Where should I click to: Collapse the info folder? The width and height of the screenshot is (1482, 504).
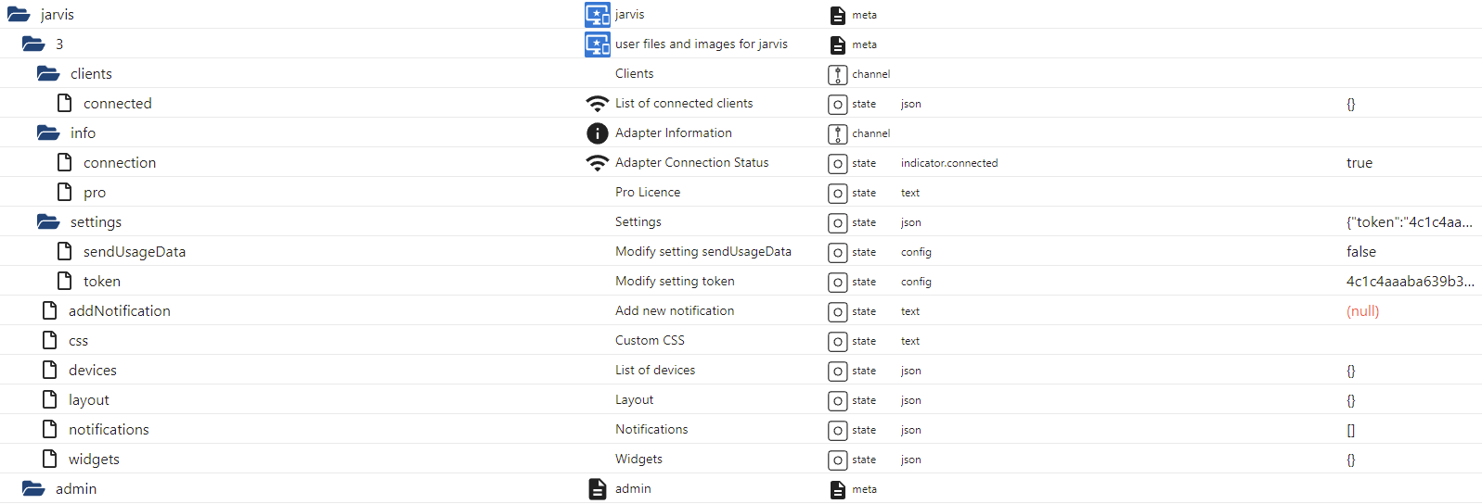click(x=48, y=133)
